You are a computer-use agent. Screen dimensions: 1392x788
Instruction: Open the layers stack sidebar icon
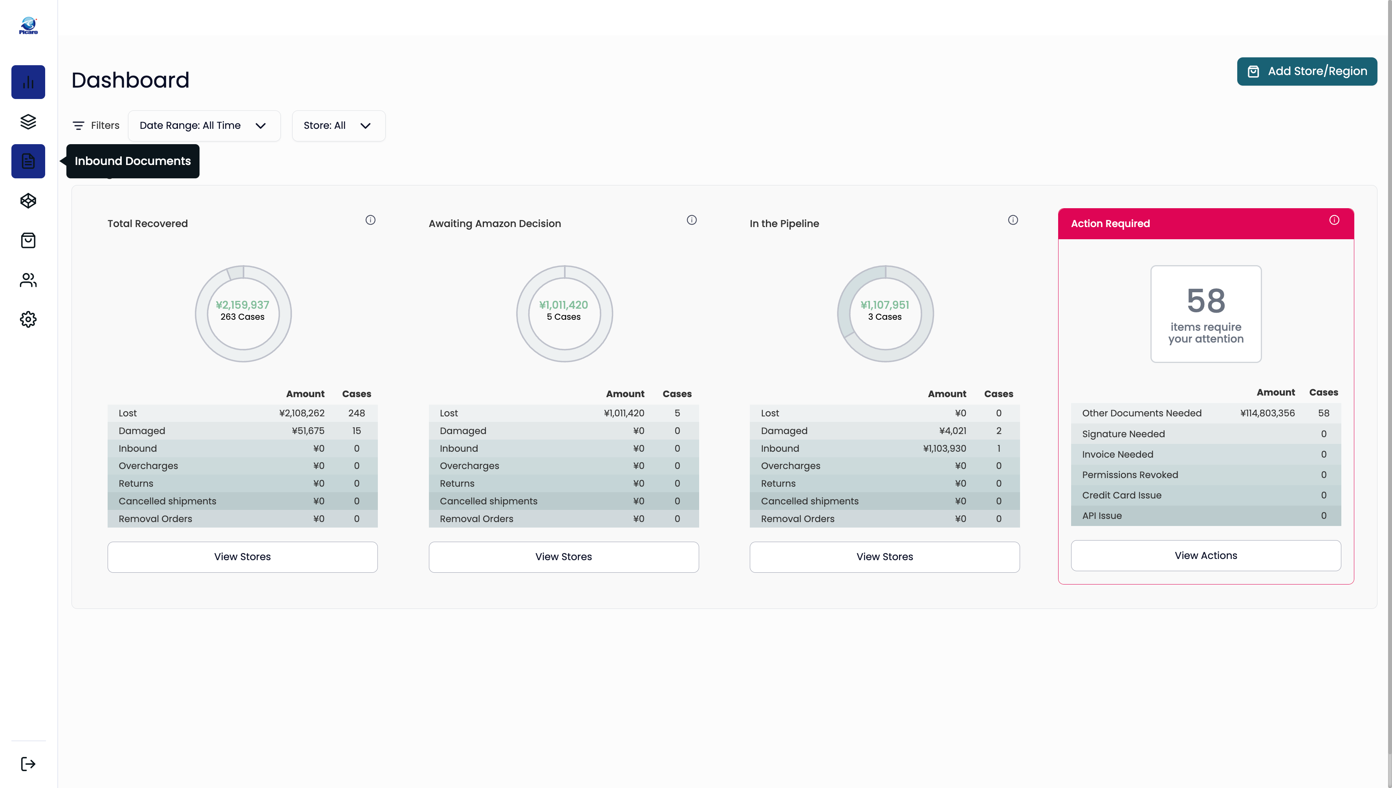click(x=28, y=122)
